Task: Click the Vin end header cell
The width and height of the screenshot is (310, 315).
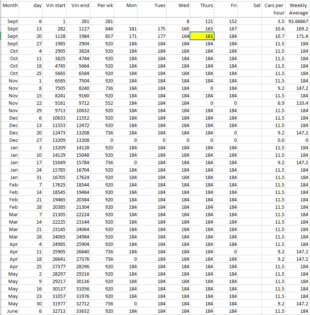Action: coord(80,6)
